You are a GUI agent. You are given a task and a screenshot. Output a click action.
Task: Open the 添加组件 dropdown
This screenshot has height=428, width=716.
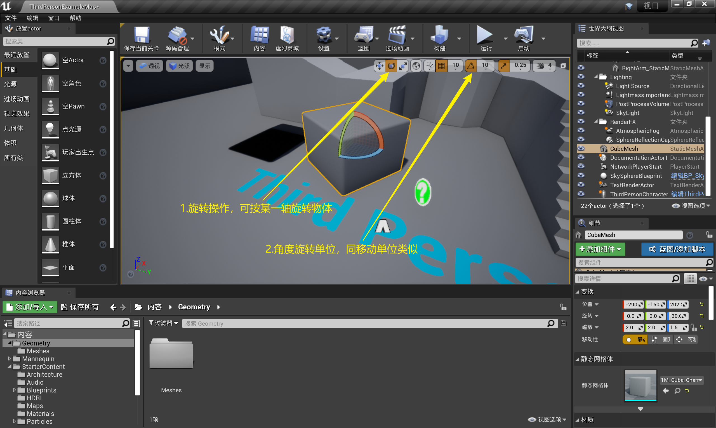pos(600,249)
